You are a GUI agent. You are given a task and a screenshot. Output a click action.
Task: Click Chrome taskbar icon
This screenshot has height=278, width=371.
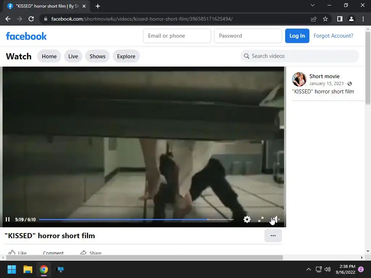pos(43,269)
